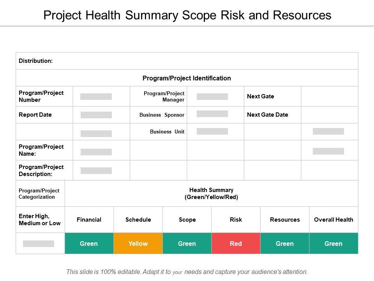Click the Program/Project Identification header
Image resolution: width=374 pixels, height=281 pixels.
click(187, 78)
